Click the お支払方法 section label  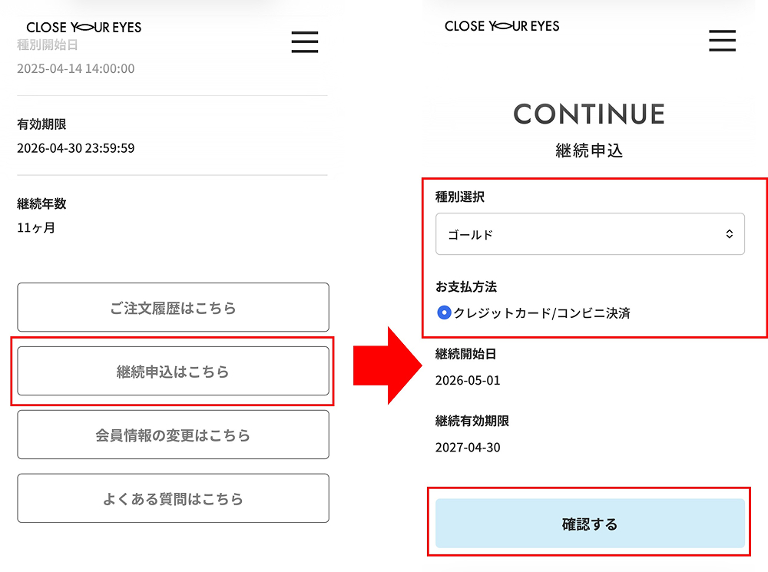point(466,286)
